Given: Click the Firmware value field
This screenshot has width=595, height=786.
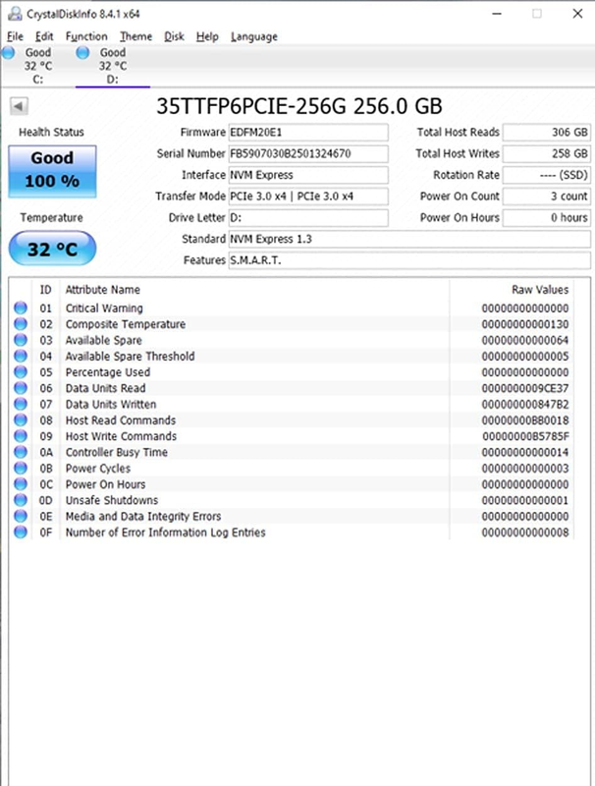Looking at the screenshot, I should 307,132.
